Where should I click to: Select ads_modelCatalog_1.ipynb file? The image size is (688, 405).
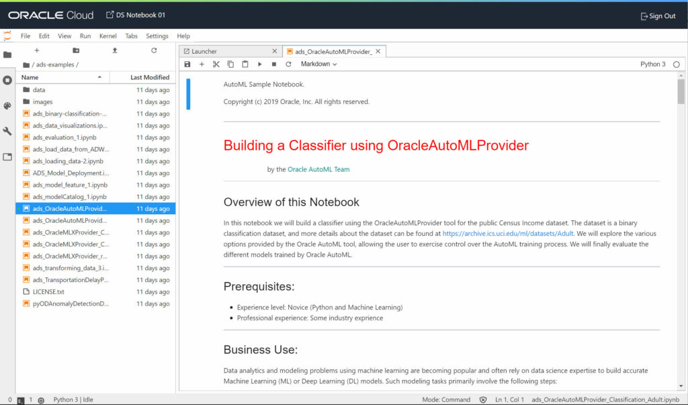[x=95, y=197]
